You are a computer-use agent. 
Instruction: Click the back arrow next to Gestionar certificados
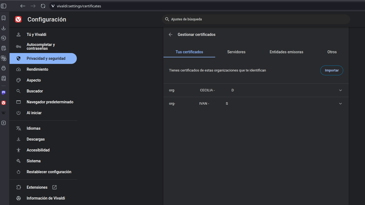pyautogui.click(x=171, y=35)
